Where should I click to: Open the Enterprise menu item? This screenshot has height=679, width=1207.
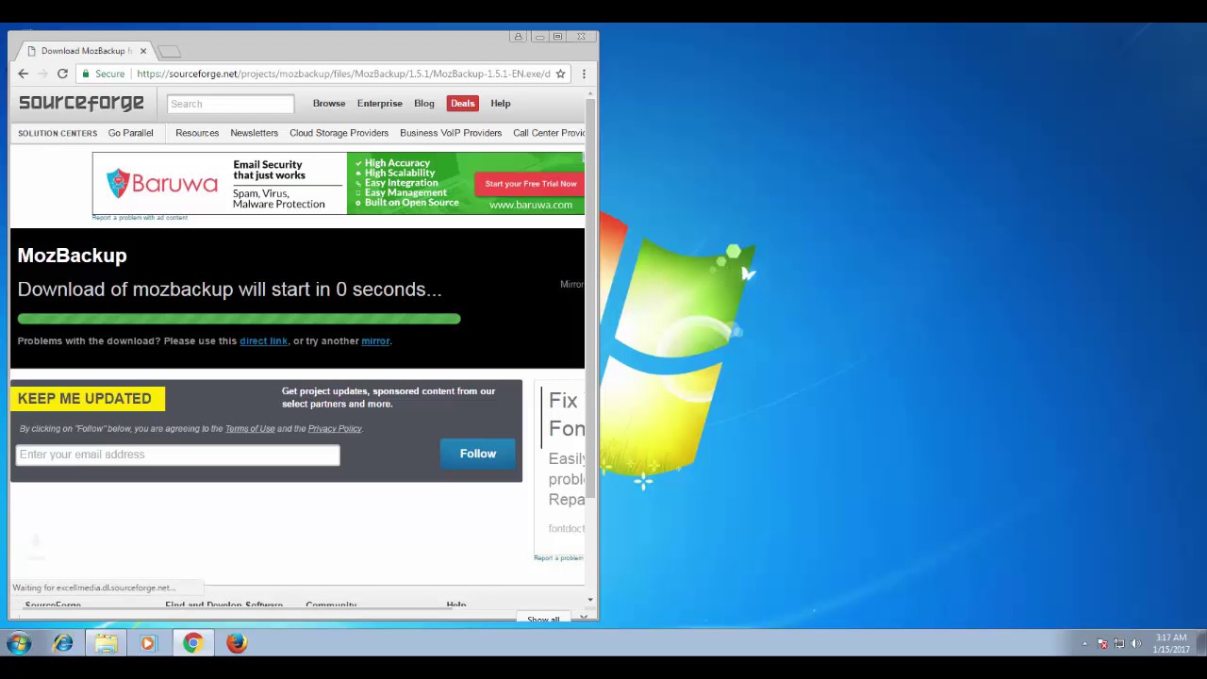[380, 104]
